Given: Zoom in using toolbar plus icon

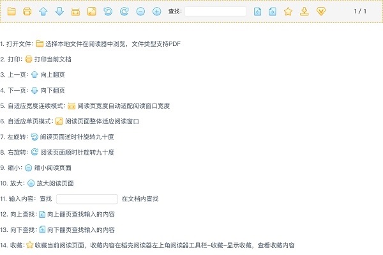Looking at the screenshot, I should click(x=156, y=12).
